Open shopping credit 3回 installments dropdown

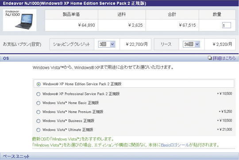click(107, 44)
